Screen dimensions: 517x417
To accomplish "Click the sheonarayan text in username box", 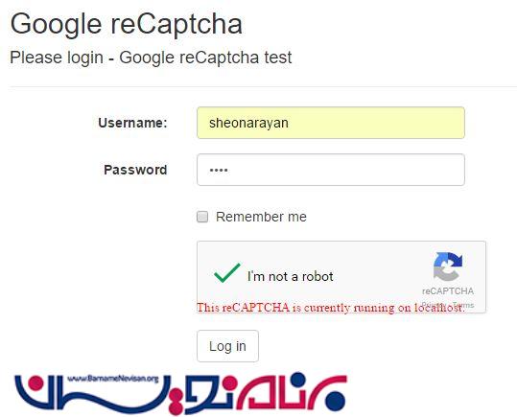I will [248, 123].
